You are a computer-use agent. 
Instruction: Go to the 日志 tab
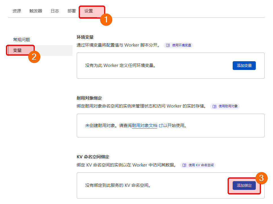[x=55, y=11]
